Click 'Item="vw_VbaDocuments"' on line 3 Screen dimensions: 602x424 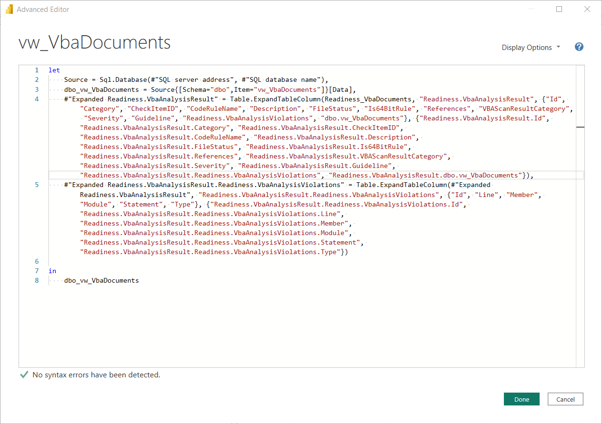277,89
